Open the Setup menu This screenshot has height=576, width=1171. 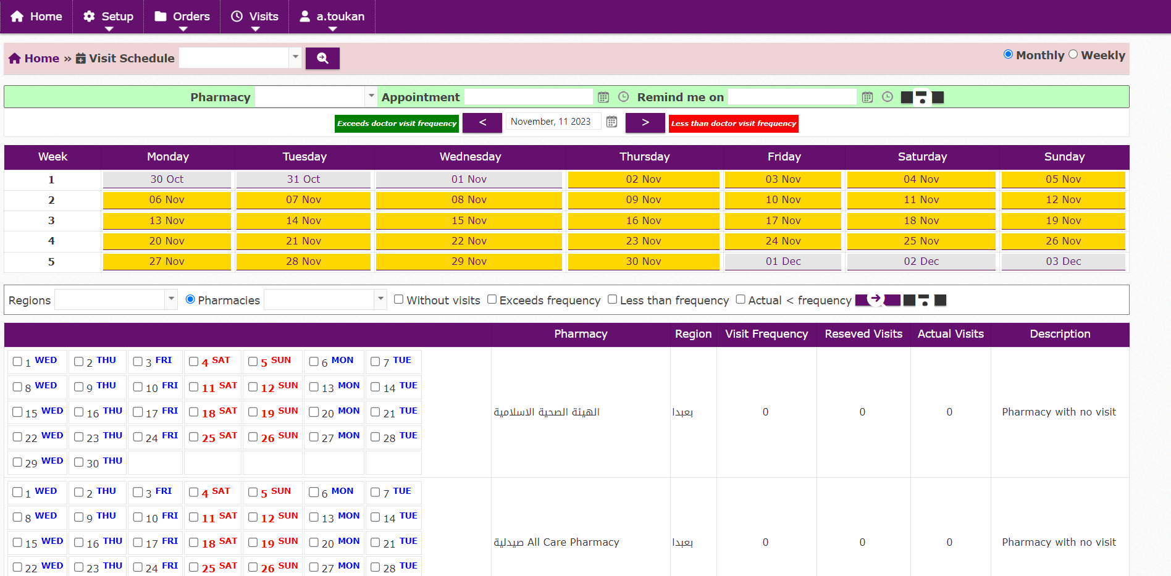pyautogui.click(x=109, y=17)
